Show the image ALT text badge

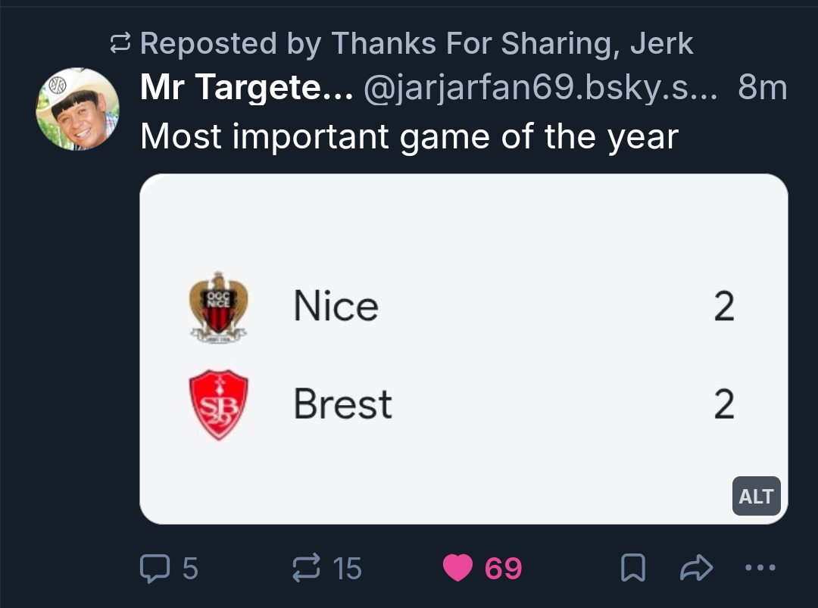click(756, 497)
